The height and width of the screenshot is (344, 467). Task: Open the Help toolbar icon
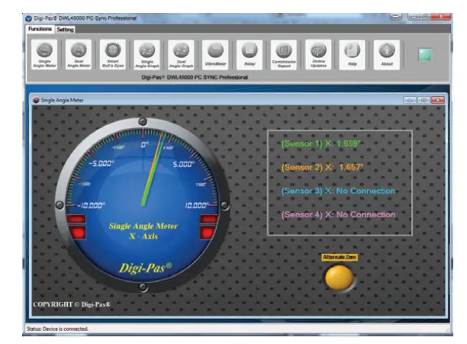352,55
